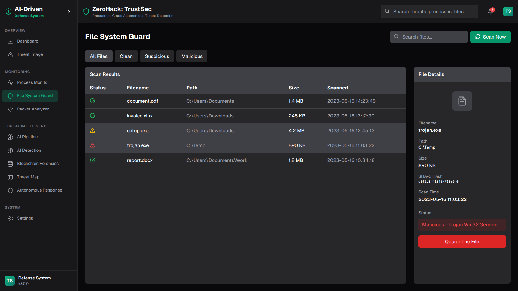Click the green clean check icon for document.pdf
Viewport: 518px width, 291px height.
click(93, 101)
